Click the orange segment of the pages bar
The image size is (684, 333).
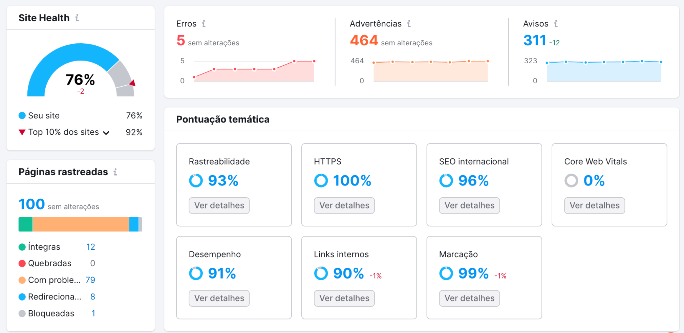tap(81, 224)
